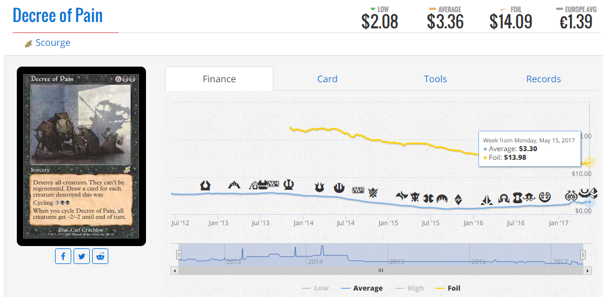Click the Oath of the Gatewatch set icon

pos(487,200)
